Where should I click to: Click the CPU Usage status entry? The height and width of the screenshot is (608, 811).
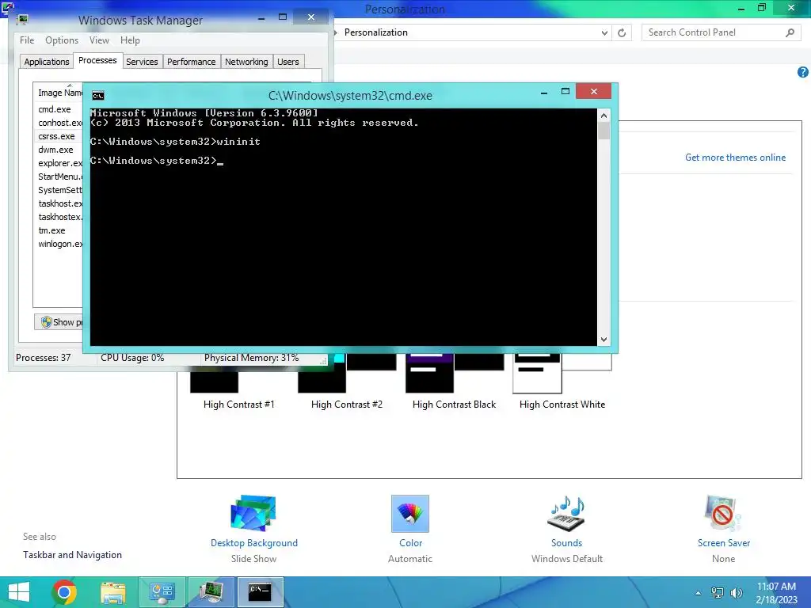(132, 358)
